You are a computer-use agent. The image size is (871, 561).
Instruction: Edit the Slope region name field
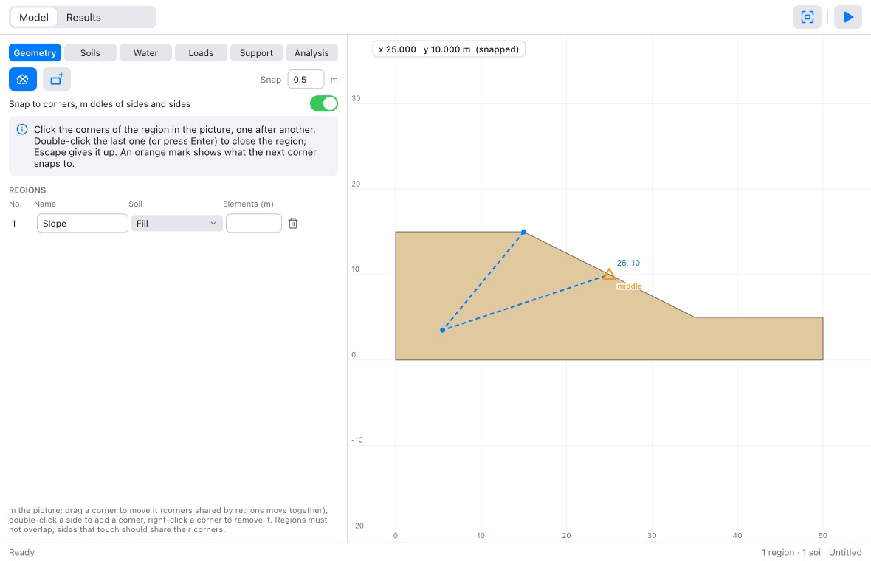[x=82, y=223]
